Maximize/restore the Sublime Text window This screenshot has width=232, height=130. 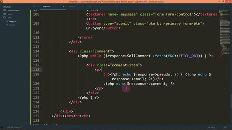(x=223, y=1)
